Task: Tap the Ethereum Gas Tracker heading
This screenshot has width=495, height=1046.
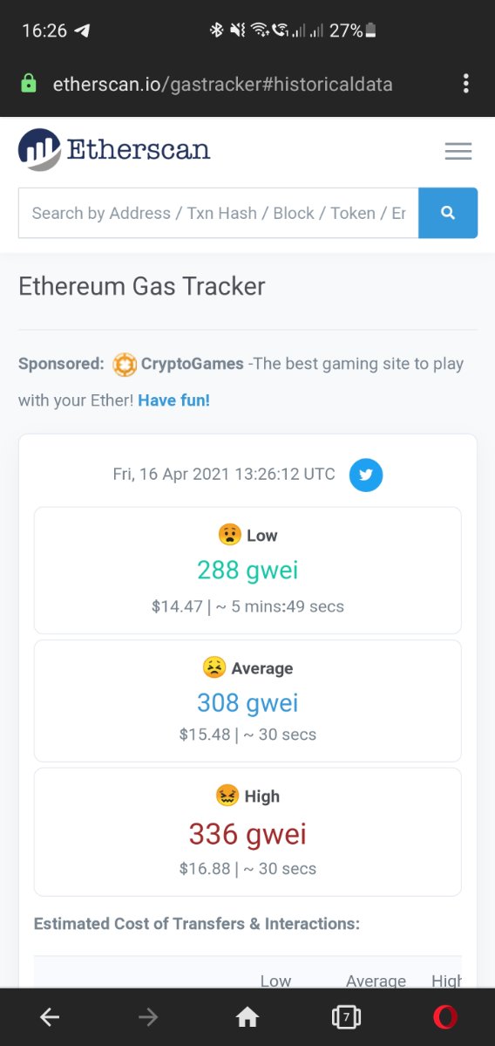Action: [141, 286]
